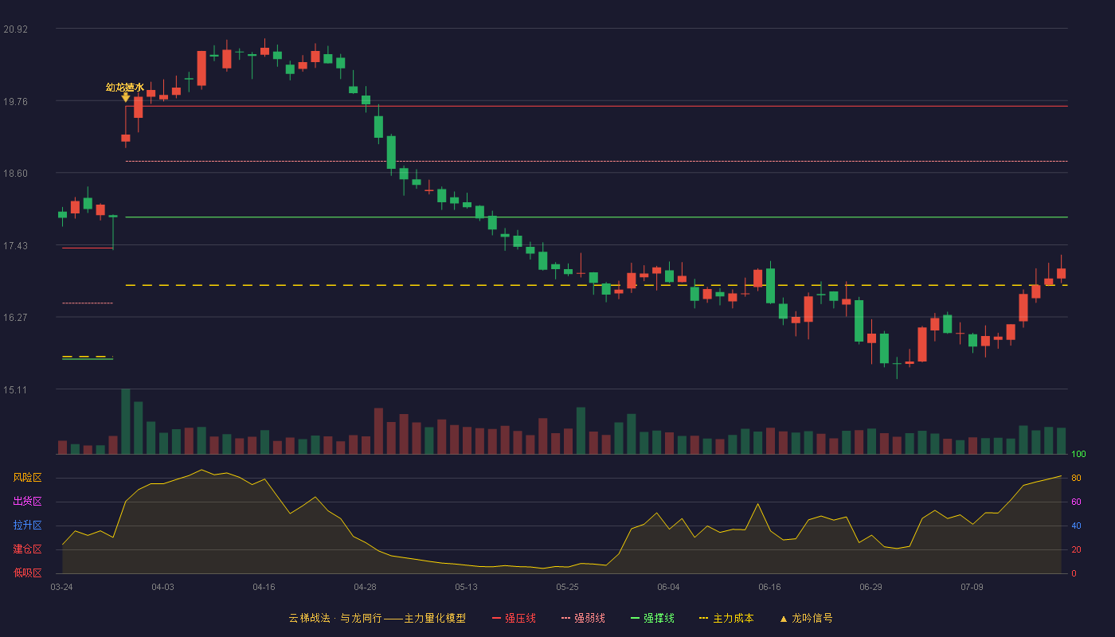Click the blue 40 indicator scale value
Screen dimensions: 1115x637
tap(1076, 526)
